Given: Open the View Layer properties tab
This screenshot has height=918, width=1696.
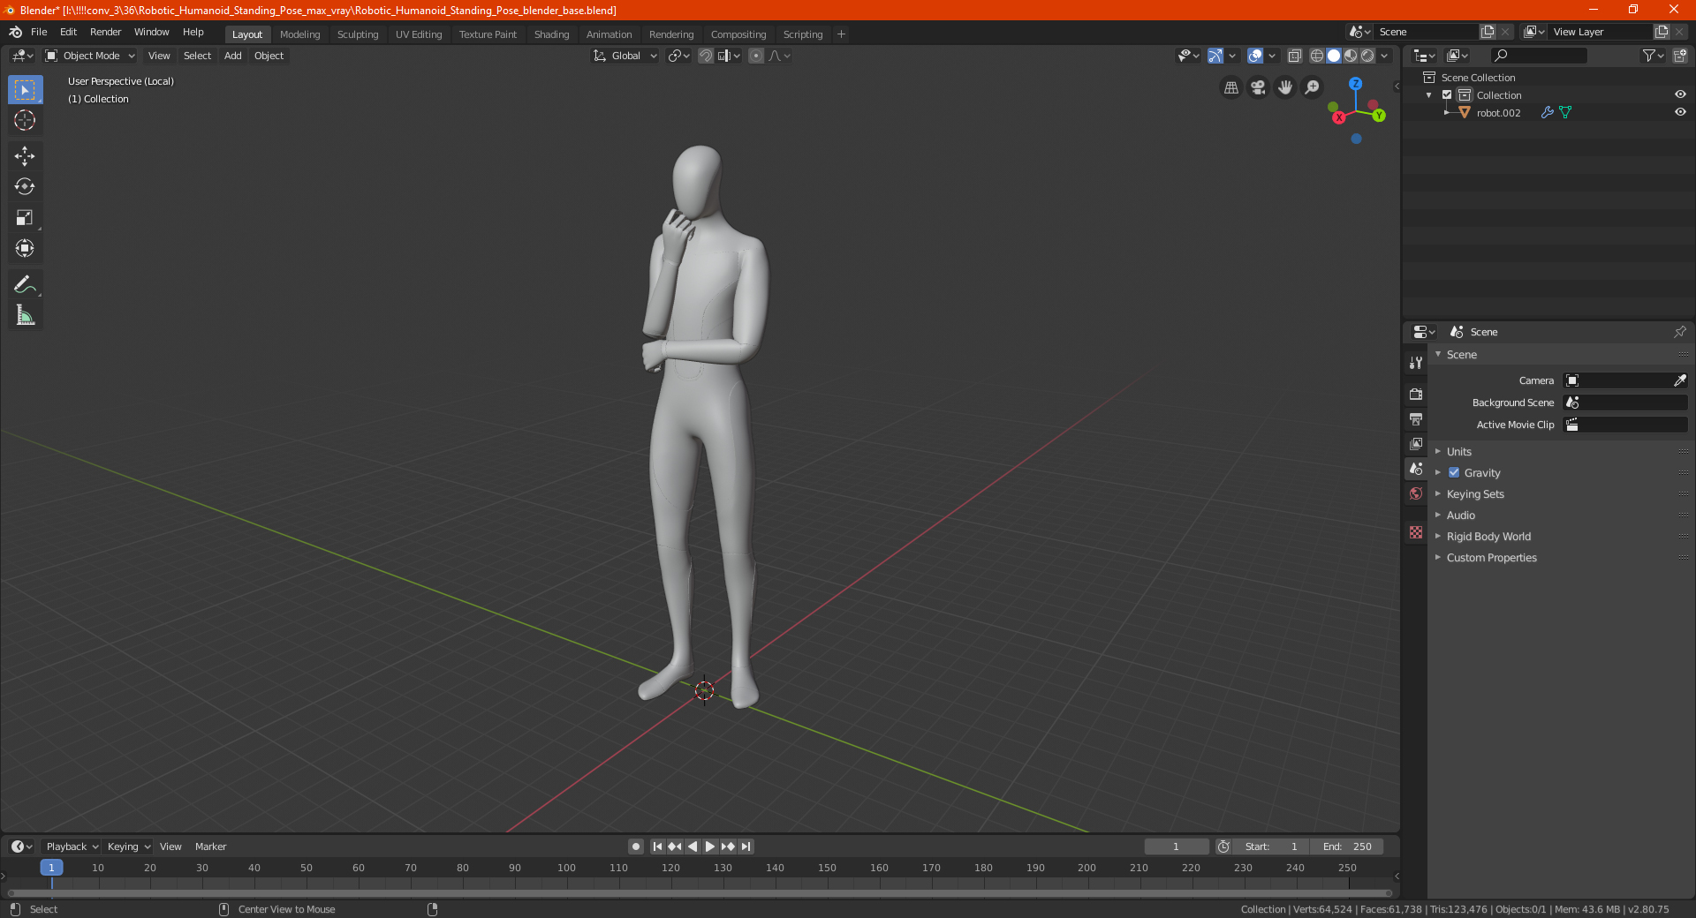Looking at the screenshot, I should [x=1416, y=443].
